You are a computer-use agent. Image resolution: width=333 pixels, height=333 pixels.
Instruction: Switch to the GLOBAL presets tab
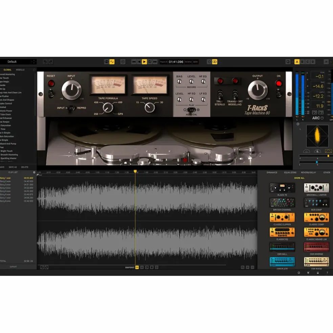coord(7,70)
